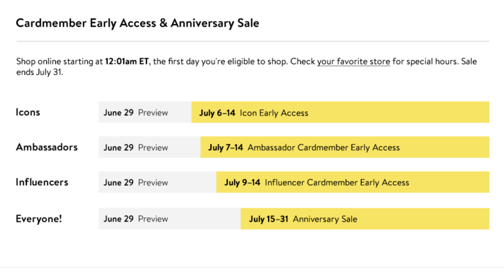The height and width of the screenshot is (275, 504).
Task: Click the June 29 Preview bar for Everyone
Action: click(170, 219)
